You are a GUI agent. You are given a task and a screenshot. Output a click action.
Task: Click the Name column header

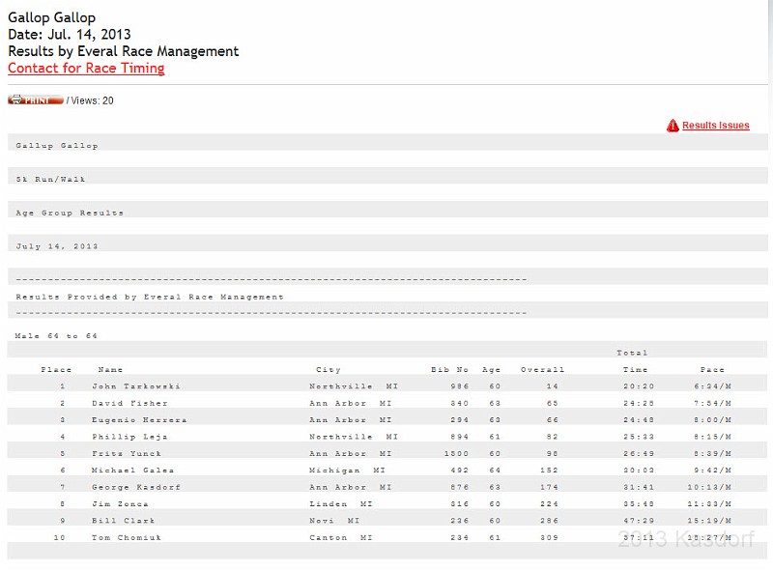click(x=110, y=370)
